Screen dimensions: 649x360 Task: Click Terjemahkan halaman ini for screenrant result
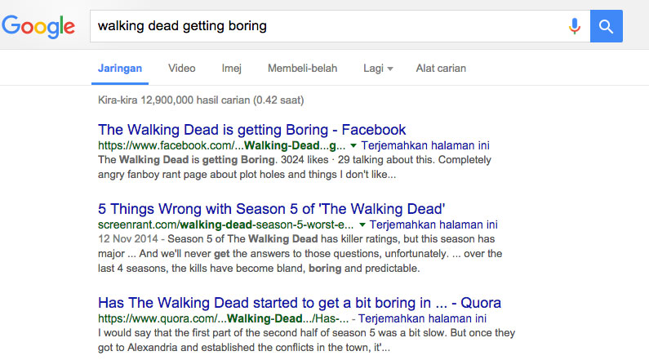click(x=433, y=224)
